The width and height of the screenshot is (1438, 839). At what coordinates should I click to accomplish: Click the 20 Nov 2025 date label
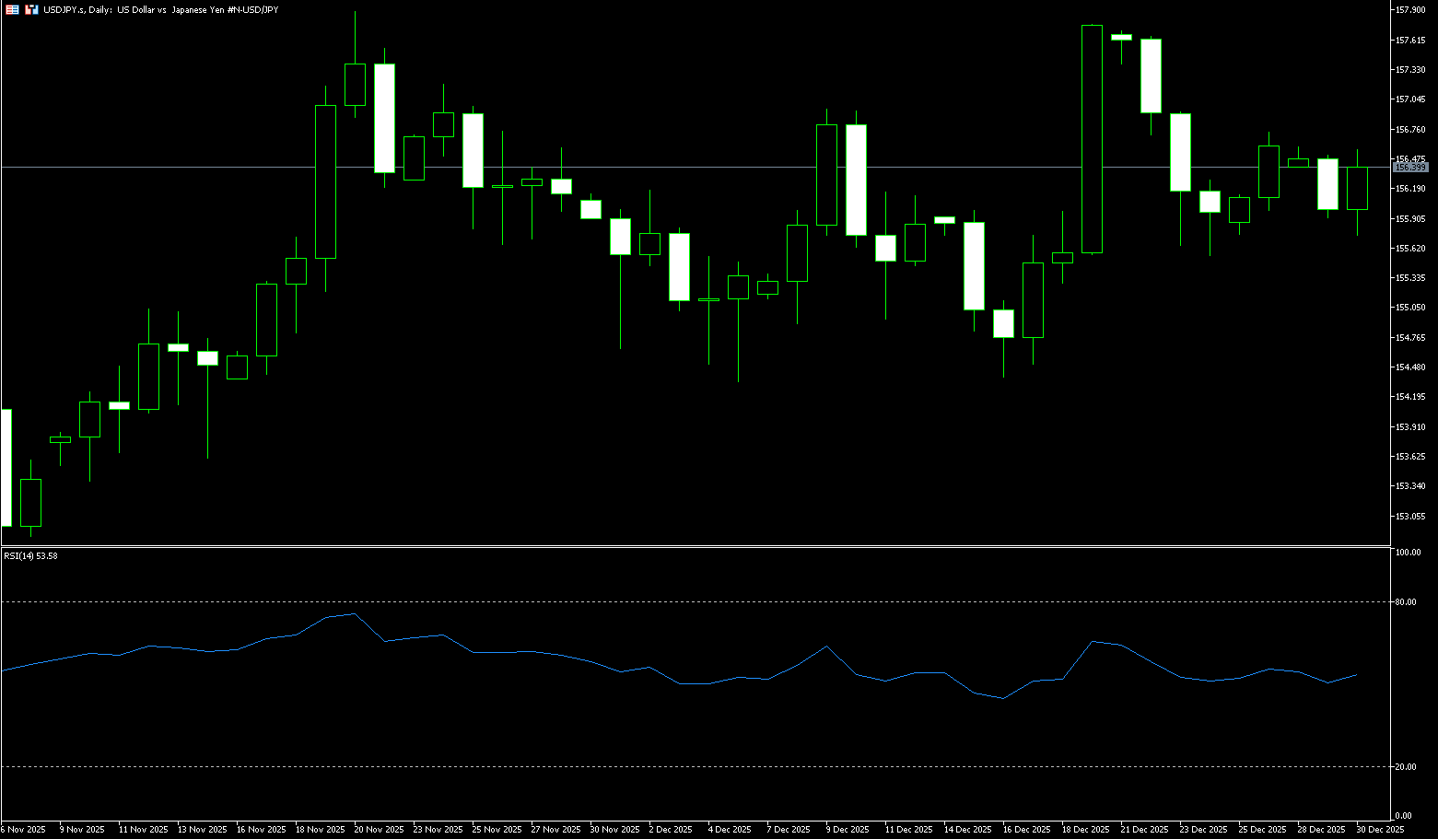click(x=379, y=830)
